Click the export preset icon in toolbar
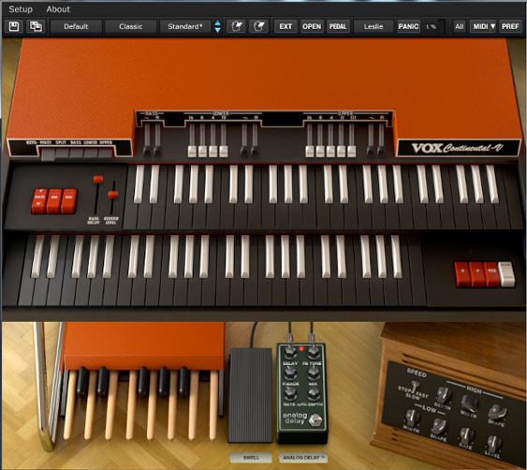527x470 pixels. click(258, 26)
